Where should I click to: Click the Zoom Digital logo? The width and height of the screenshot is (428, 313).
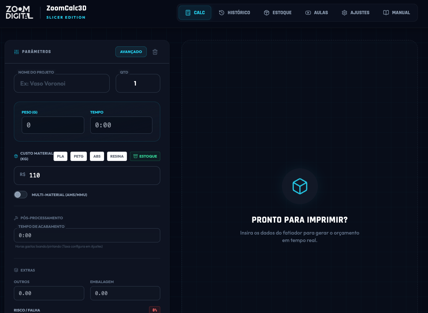(19, 12)
